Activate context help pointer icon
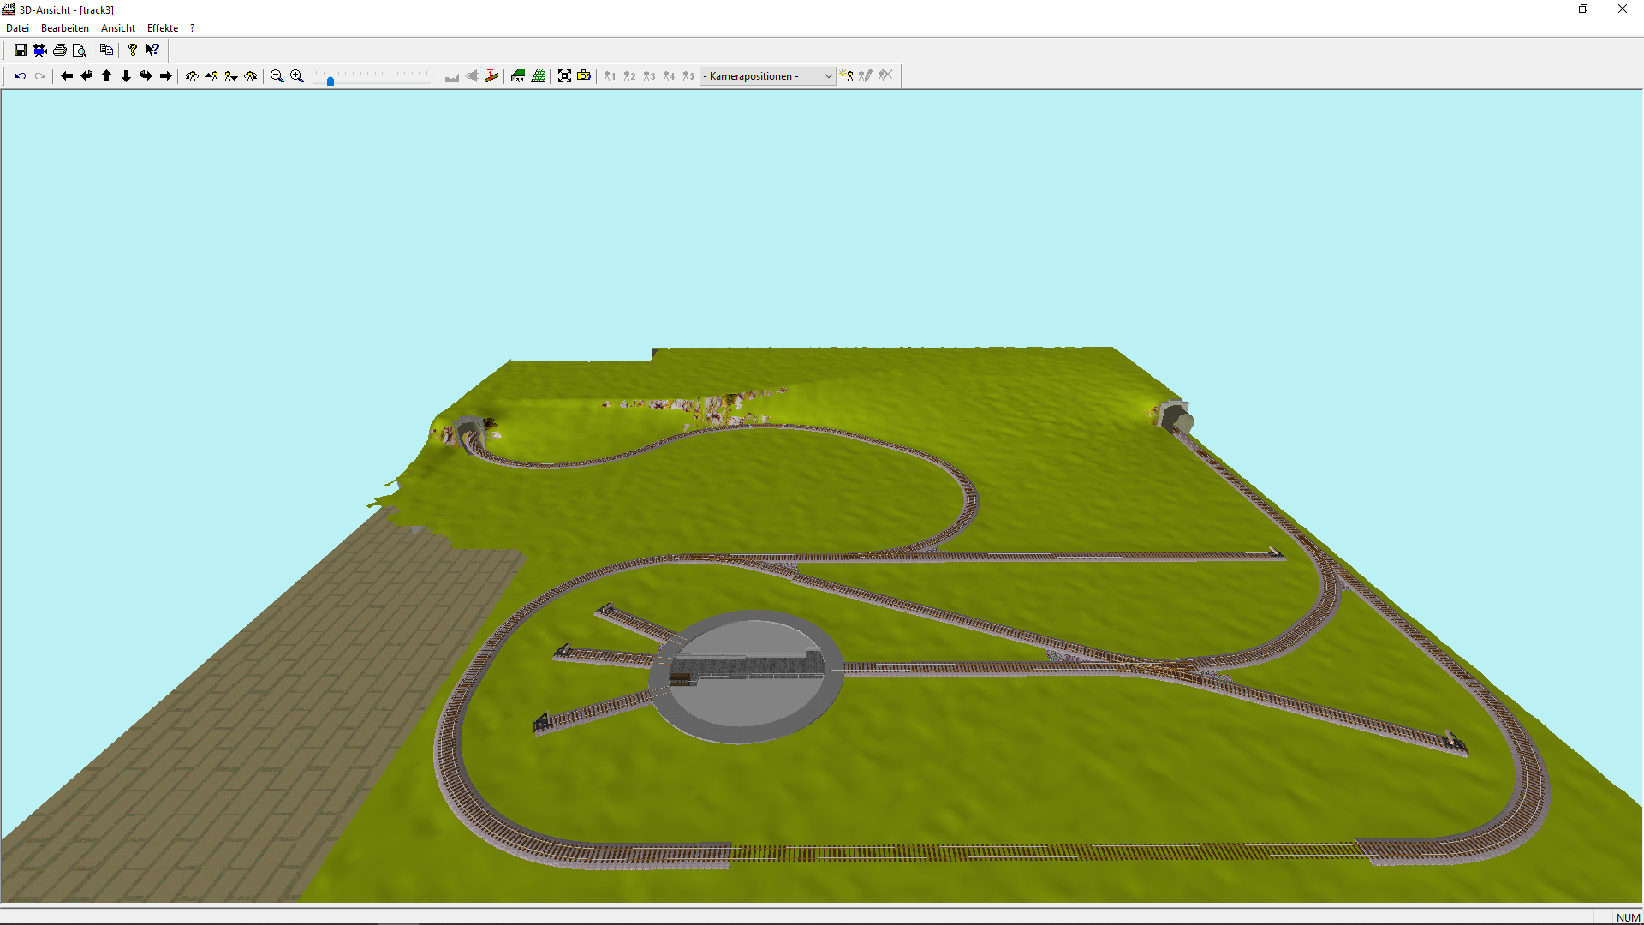The width and height of the screenshot is (1644, 925). click(x=152, y=50)
